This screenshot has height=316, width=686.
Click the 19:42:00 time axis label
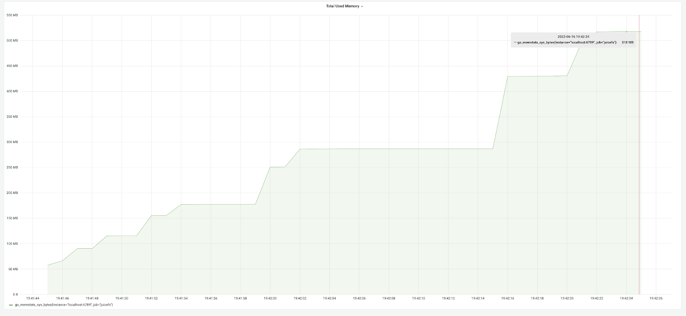[x=270, y=298]
